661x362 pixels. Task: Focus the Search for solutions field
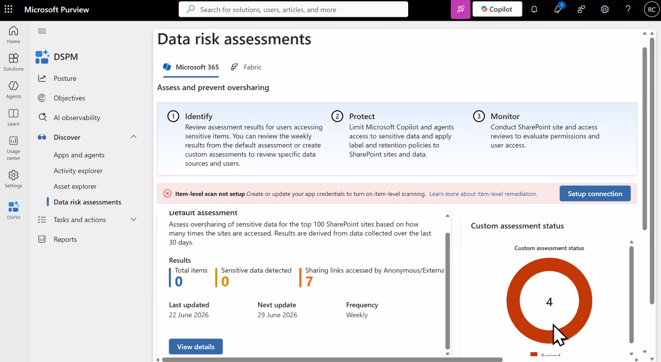pyautogui.click(x=294, y=9)
